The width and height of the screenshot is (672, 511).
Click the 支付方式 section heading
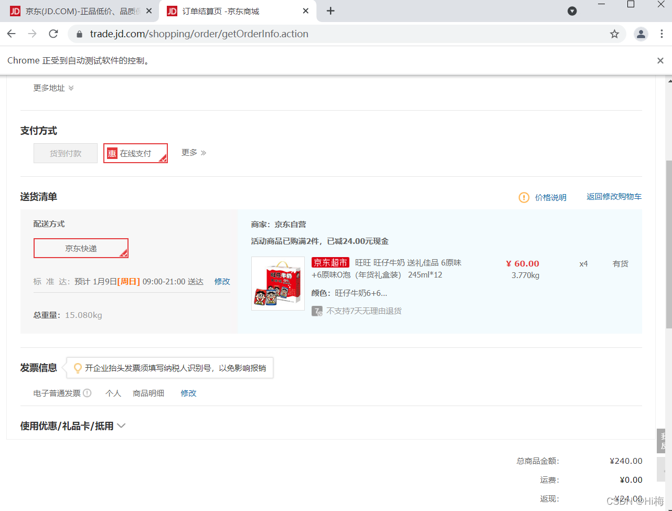[x=39, y=131]
